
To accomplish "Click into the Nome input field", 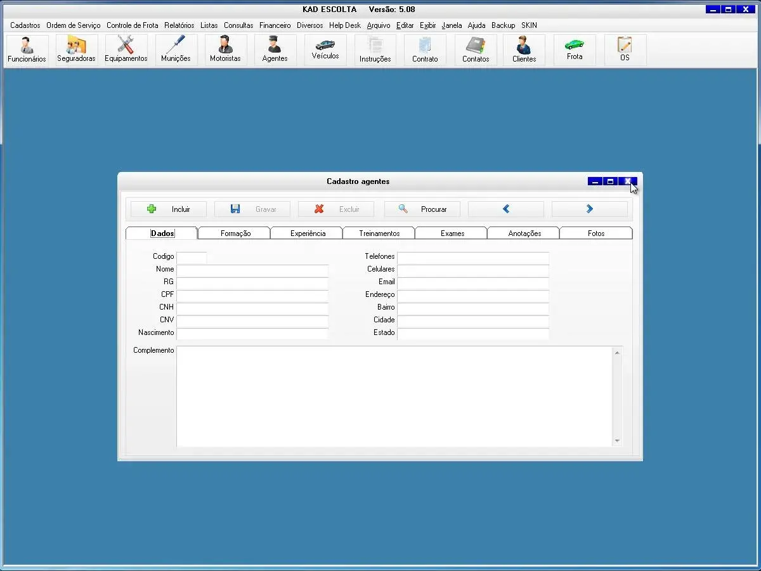I will click(x=252, y=270).
